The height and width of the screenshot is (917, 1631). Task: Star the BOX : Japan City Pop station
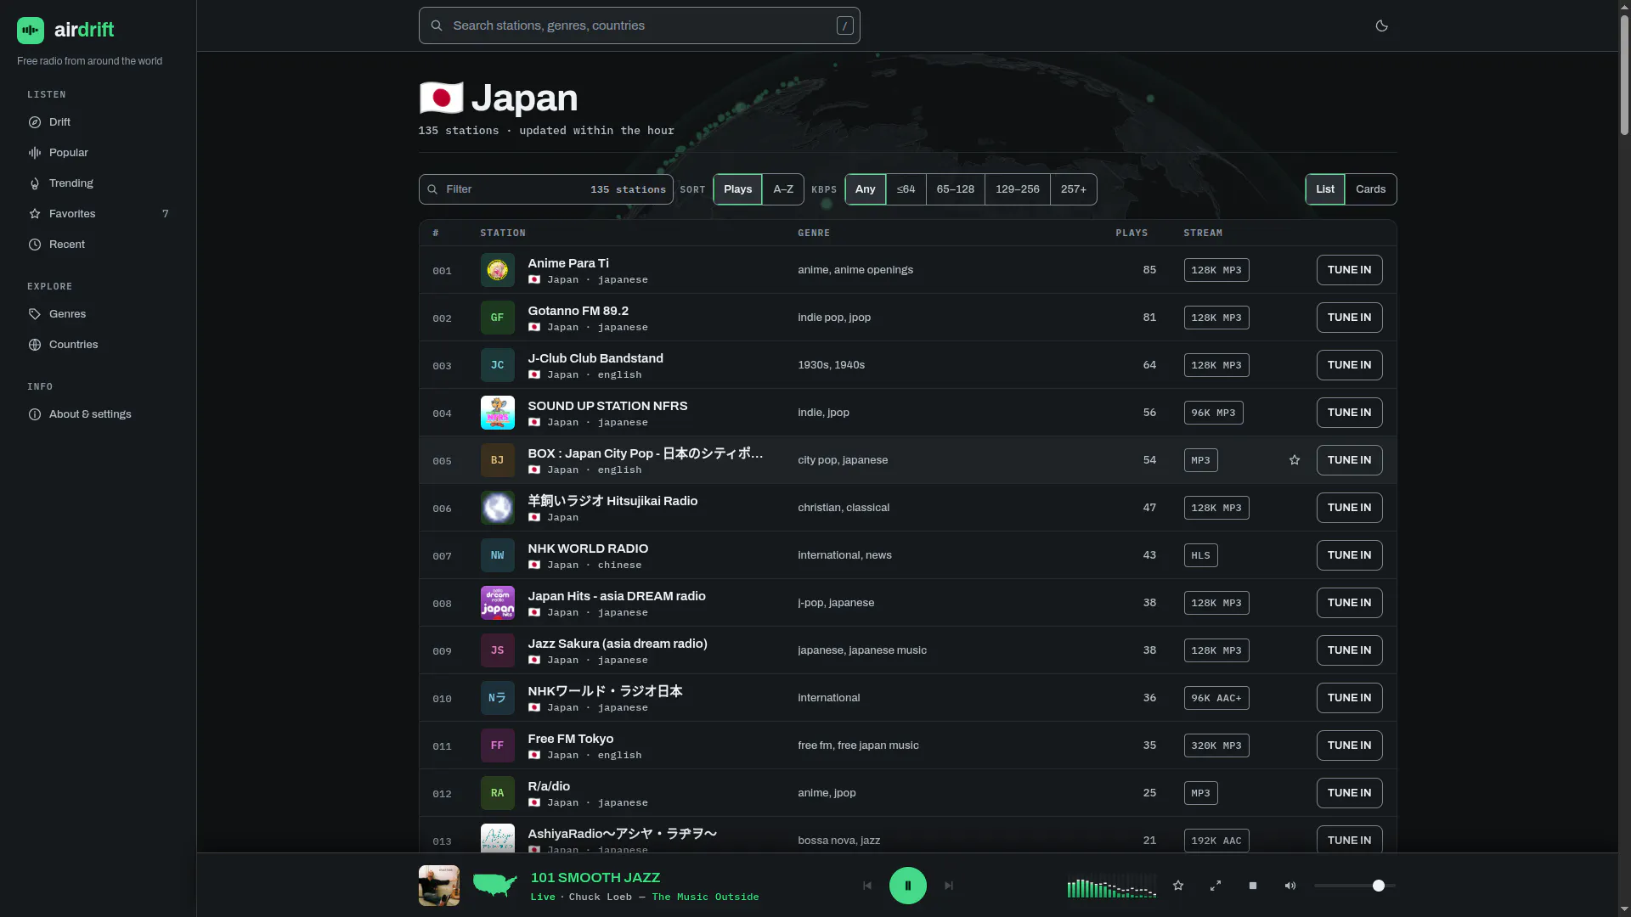tap(1295, 460)
